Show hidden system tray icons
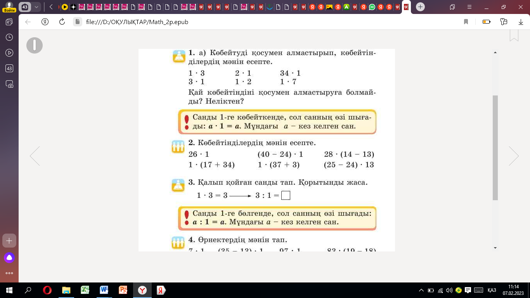The height and width of the screenshot is (298, 530). pos(422,290)
